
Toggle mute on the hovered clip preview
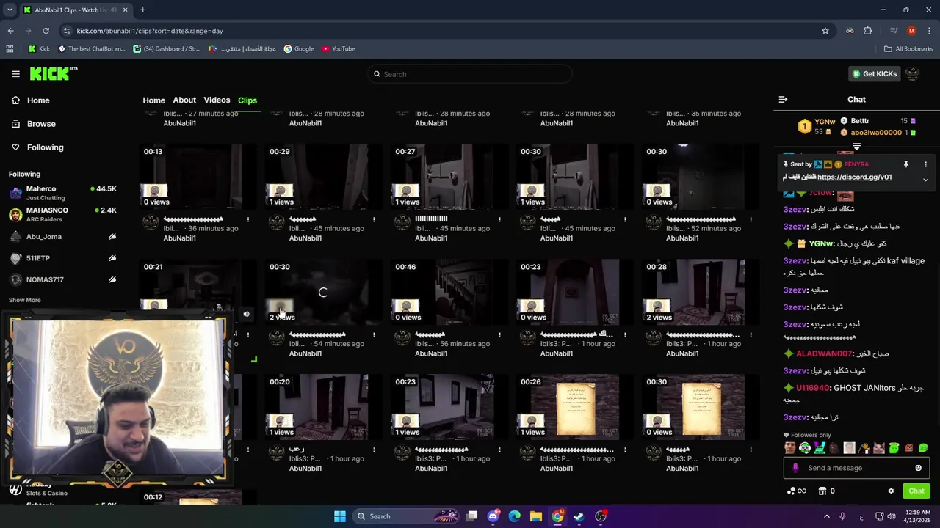(246, 315)
